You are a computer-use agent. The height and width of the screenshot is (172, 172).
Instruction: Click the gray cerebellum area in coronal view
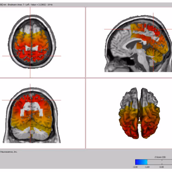(x=31, y=135)
